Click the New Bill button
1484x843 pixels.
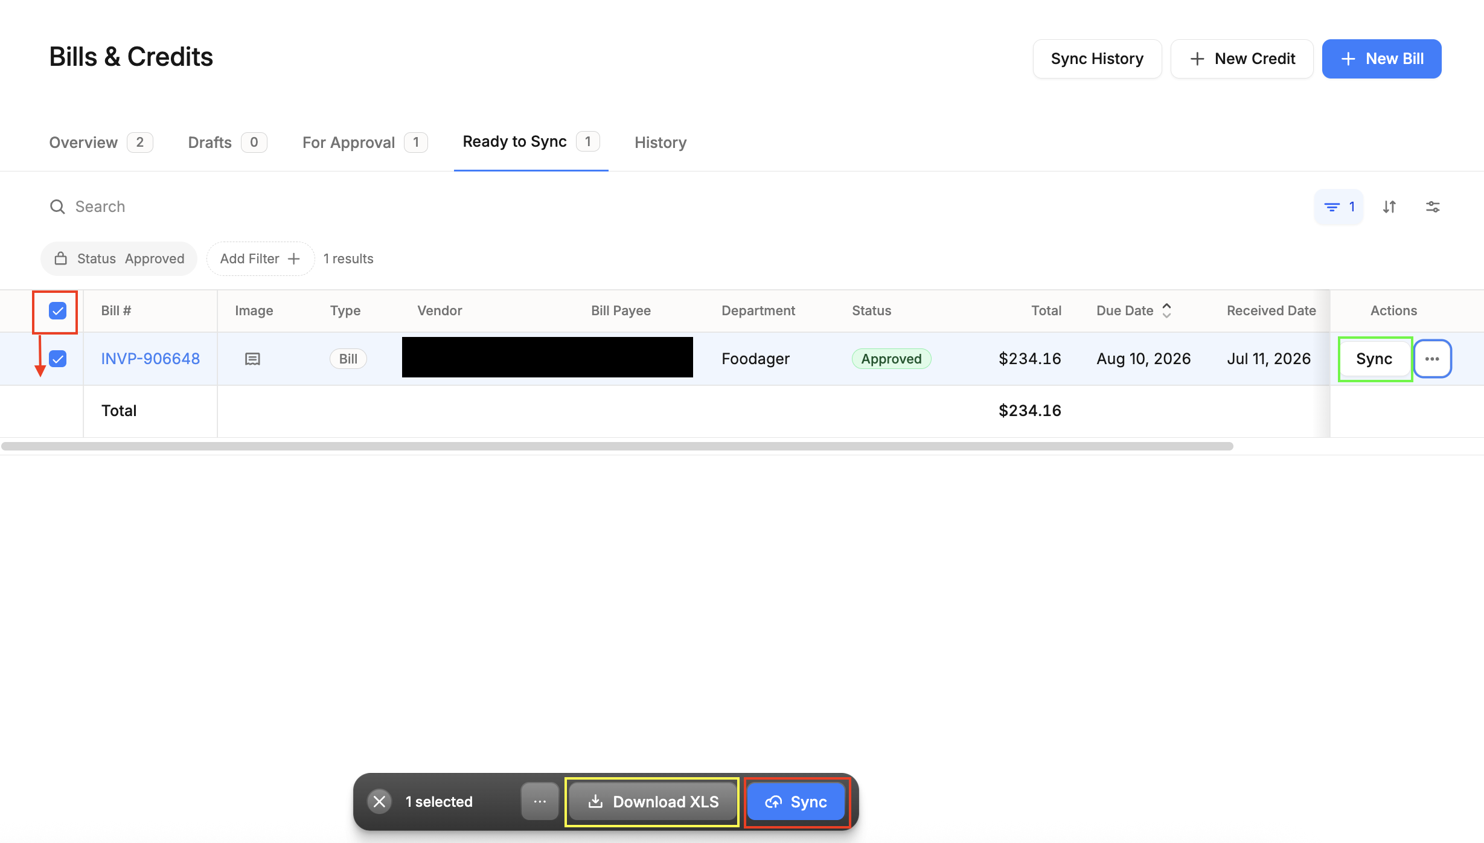[x=1381, y=59]
